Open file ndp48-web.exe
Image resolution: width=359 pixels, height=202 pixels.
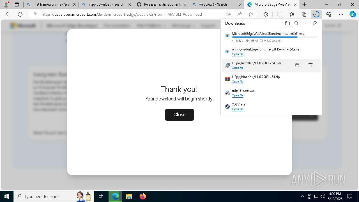[x=238, y=95]
